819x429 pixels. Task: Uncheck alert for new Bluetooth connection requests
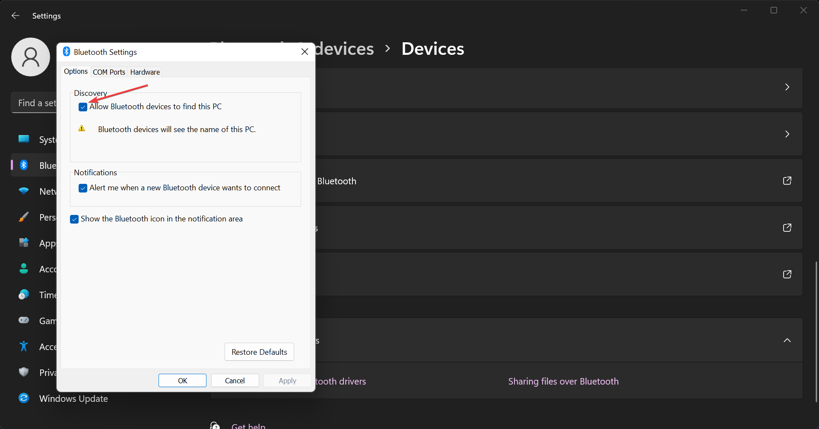point(83,188)
